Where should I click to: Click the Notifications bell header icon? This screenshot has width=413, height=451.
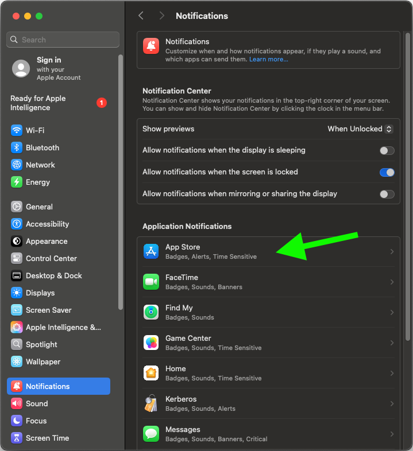(151, 46)
